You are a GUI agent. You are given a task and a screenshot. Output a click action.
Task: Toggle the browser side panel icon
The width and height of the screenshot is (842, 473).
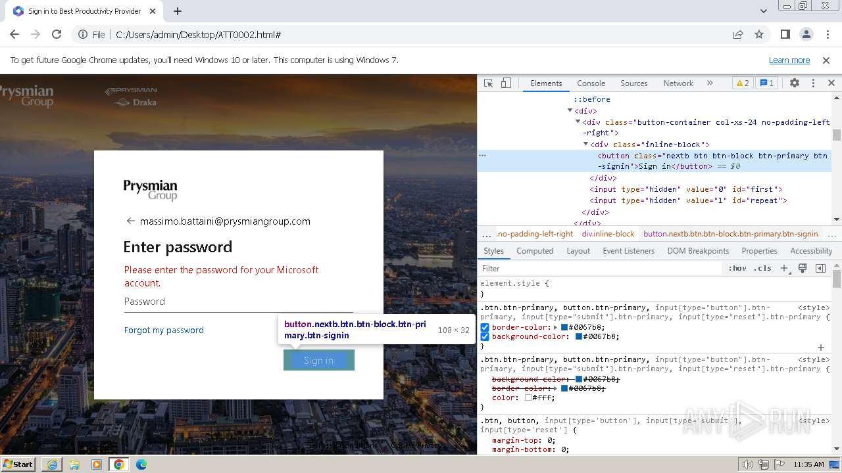click(785, 34)
